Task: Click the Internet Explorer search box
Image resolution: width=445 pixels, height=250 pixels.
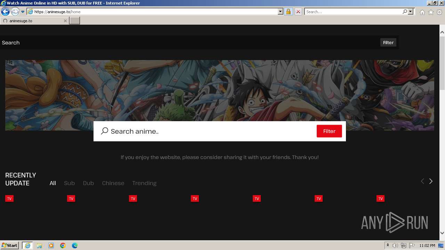Action: click(353, 11)
